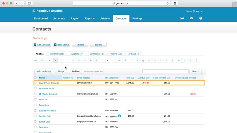Reload the page with the refresh icon
Viewport: 237px width, 133px height.
[x=168, y=3]
